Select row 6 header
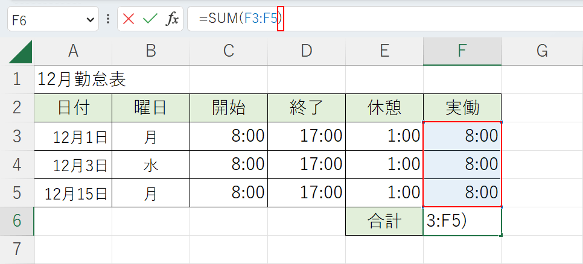This screenshot has height=264, width=583. pyautogui.click(x=17, y=221)
